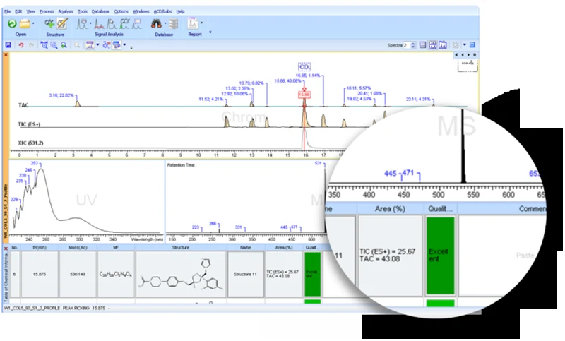Click the greyed redo arrow icon
The height and width of the screenshot is (341, 565).
tap(31, 45)
